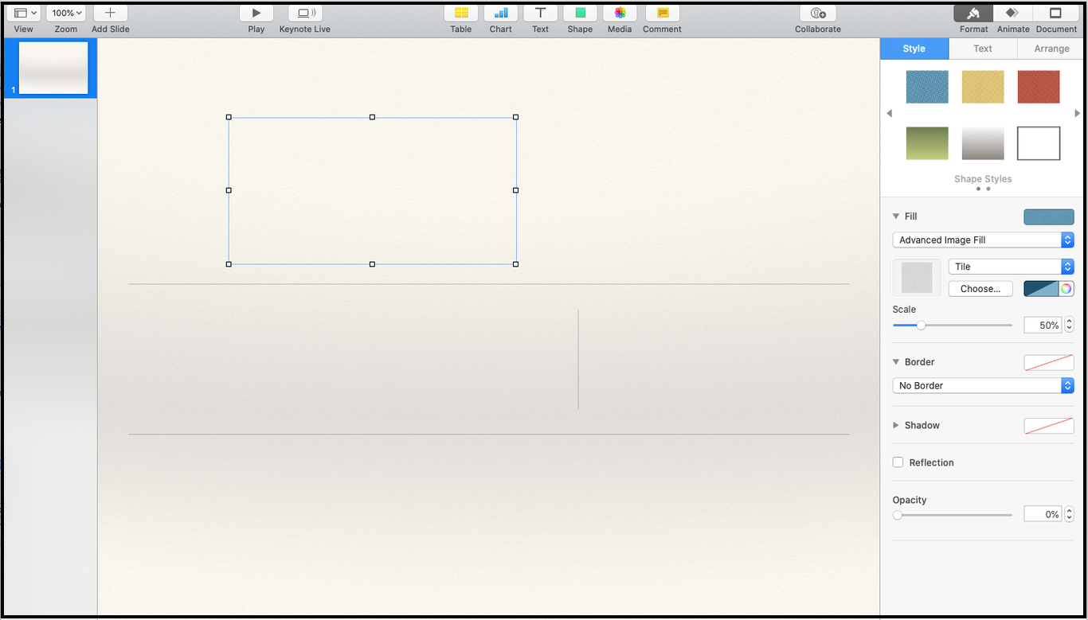Select the red shape style swatch
Viewport: 1088px width, 620px height.
(x=1039, y=87)
